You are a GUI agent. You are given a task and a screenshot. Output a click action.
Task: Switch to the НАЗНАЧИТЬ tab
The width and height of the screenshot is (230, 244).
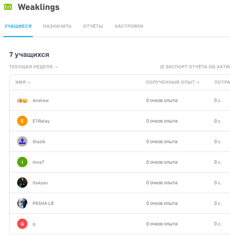point(57,26)
